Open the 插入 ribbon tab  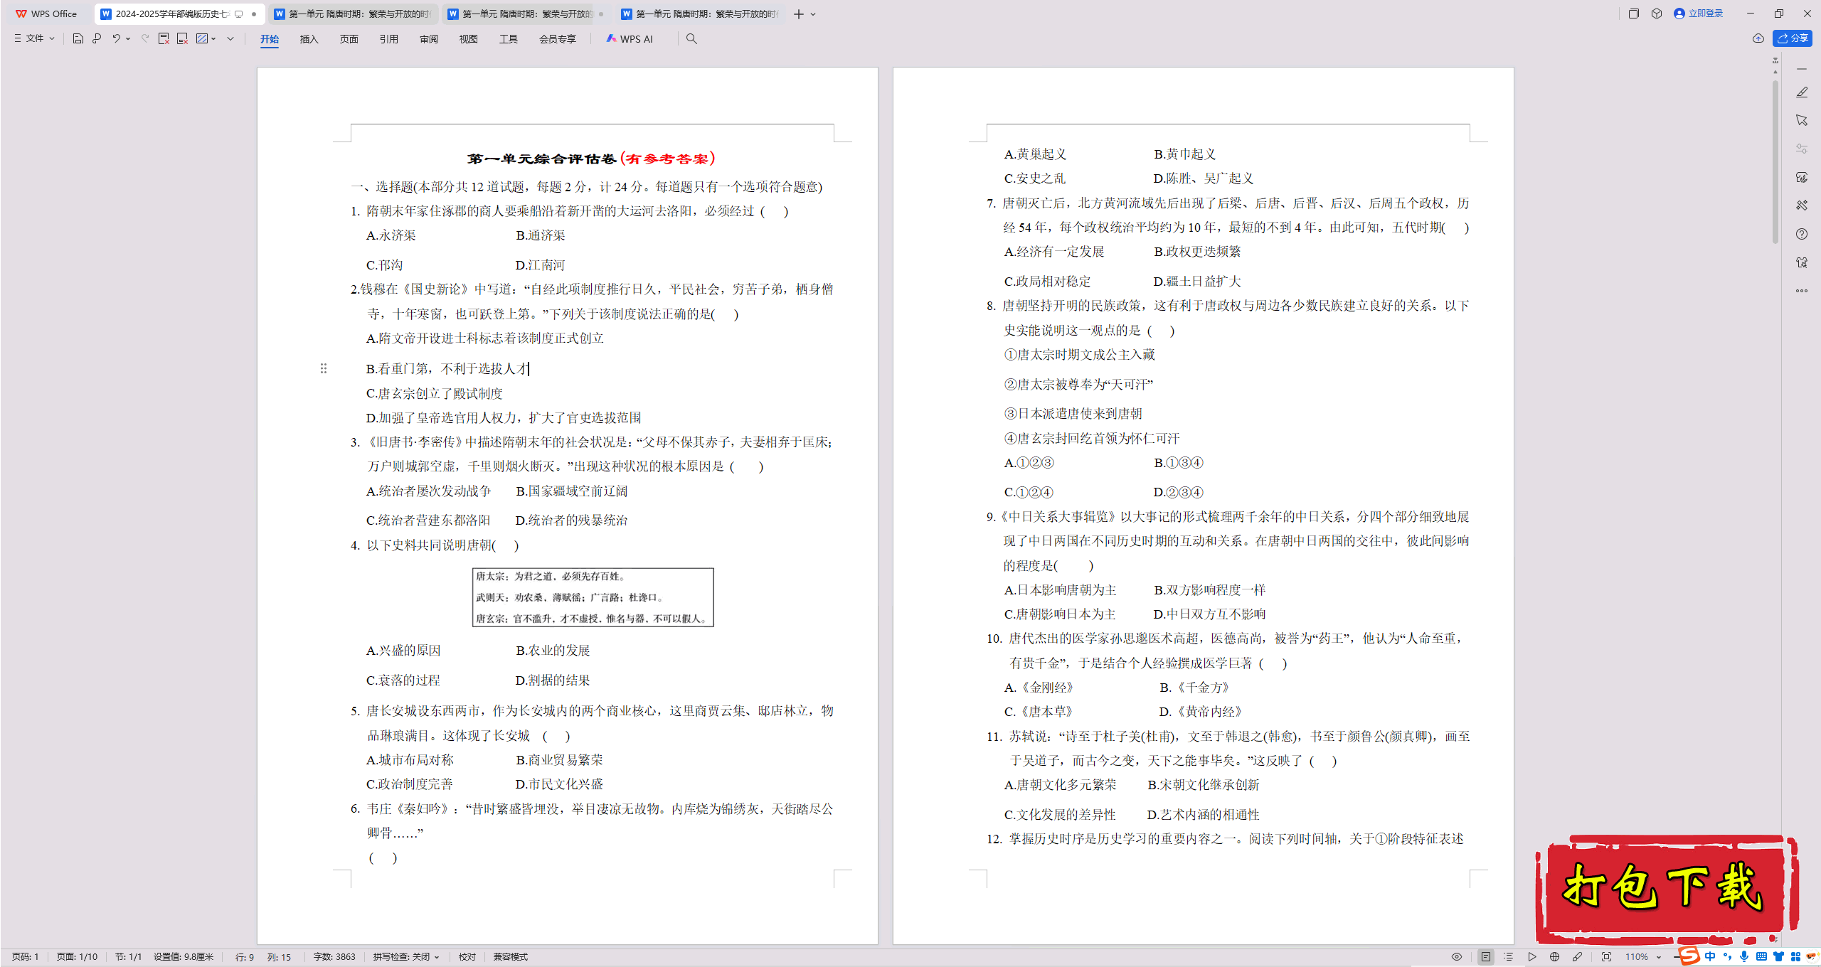point(309,39)
